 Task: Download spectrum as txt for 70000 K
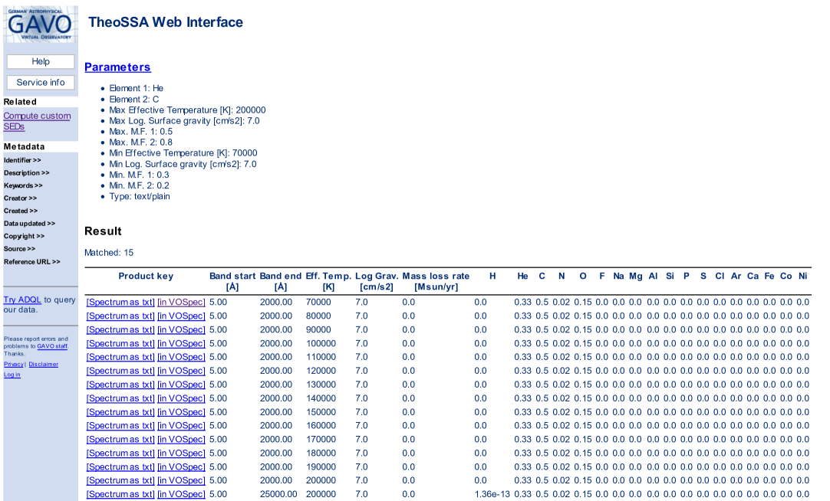click(x=120, y=303)
